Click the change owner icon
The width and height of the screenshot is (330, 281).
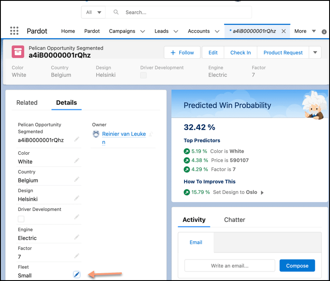(x=151, y=134)
